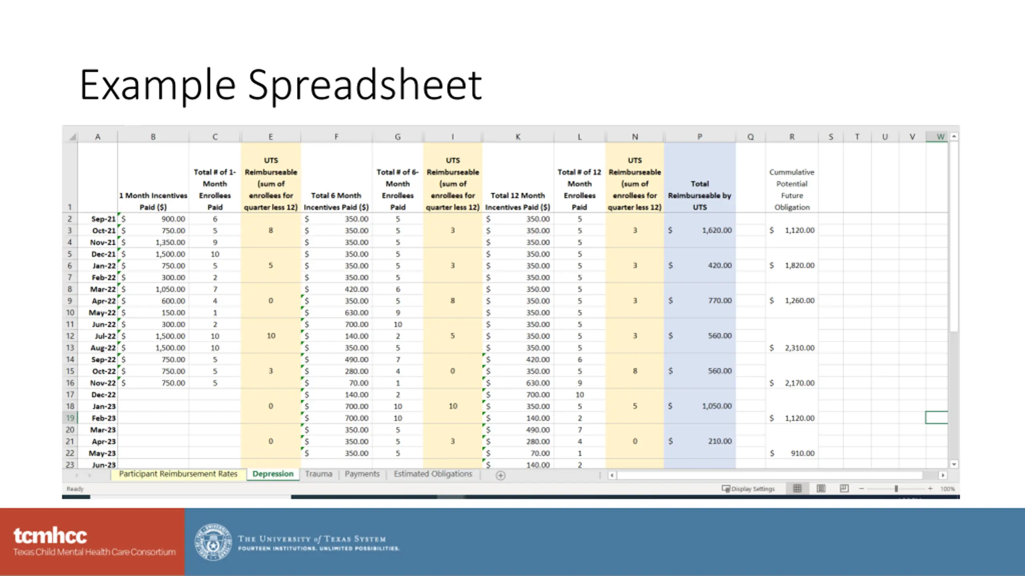
Task: Click next sheet navigation arrow
Action: tap(90, 475)
